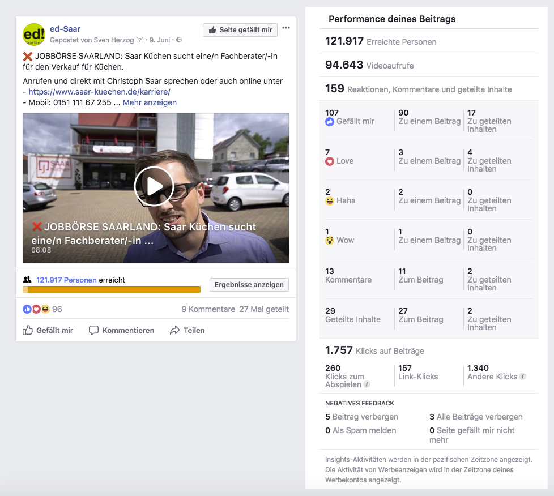The width and height of the screenshot is (554, 496).
Task: Click the red X icon in post text
Action: pos(28,57)
